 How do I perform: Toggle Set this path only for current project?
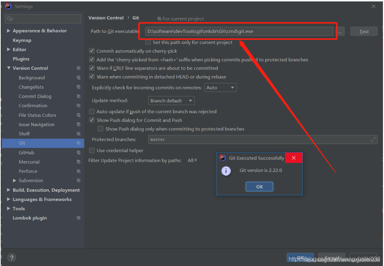pyautogui.click(x=148, y=42)
